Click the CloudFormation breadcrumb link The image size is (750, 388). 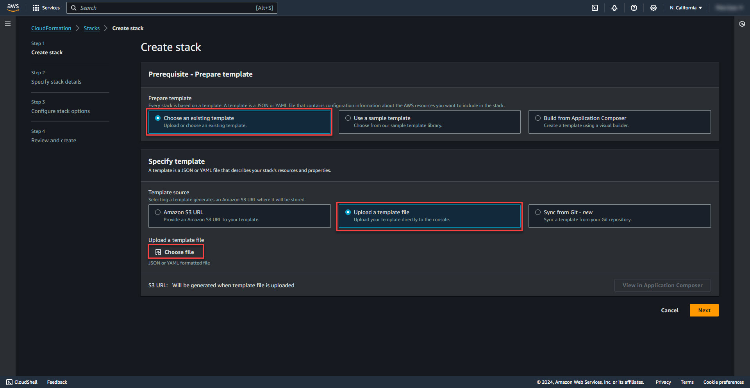tap(51, 28)
